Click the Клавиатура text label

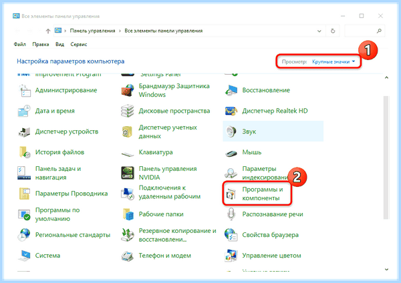pyautogui.click(x=156, y=152)
